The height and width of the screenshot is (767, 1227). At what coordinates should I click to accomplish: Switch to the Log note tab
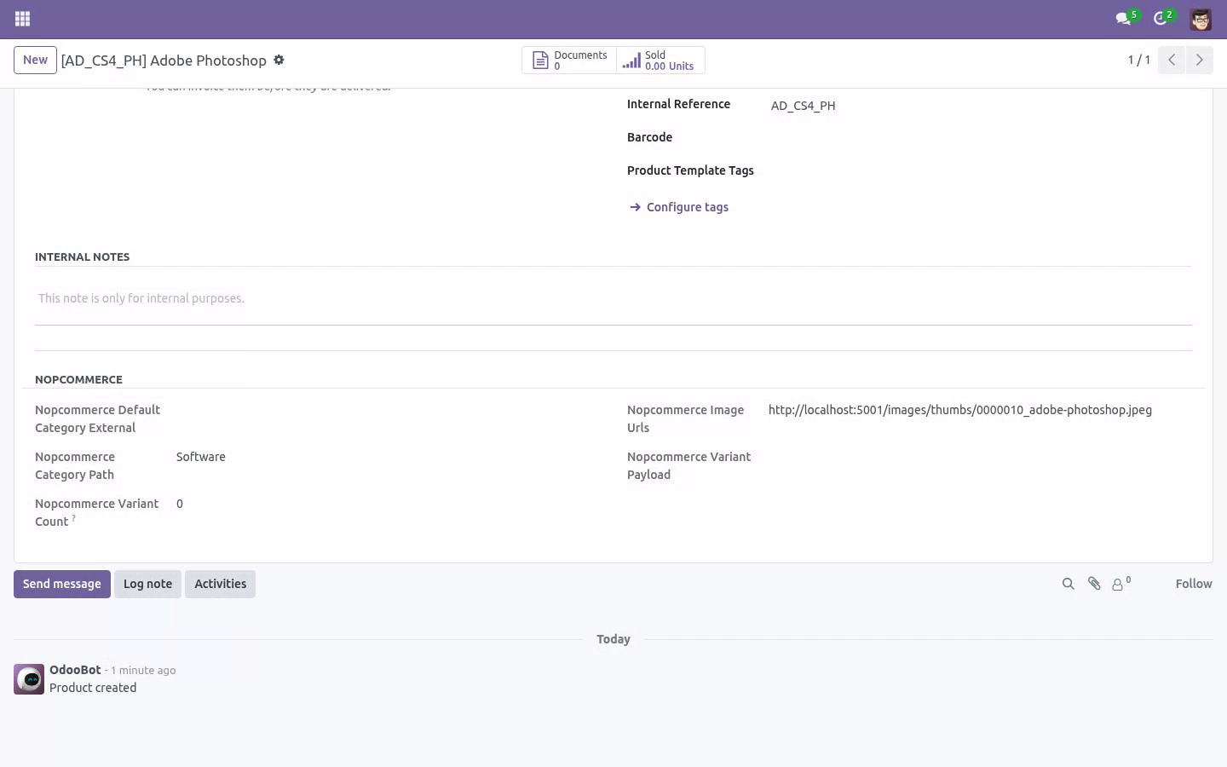pyautogui.click(x=147, y=584)
